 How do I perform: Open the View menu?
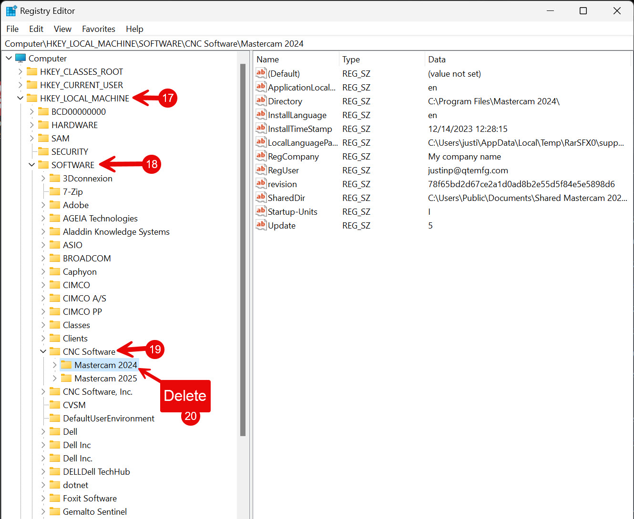point(62,29)
